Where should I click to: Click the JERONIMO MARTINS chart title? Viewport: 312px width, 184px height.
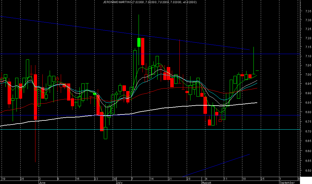(150, 2)
